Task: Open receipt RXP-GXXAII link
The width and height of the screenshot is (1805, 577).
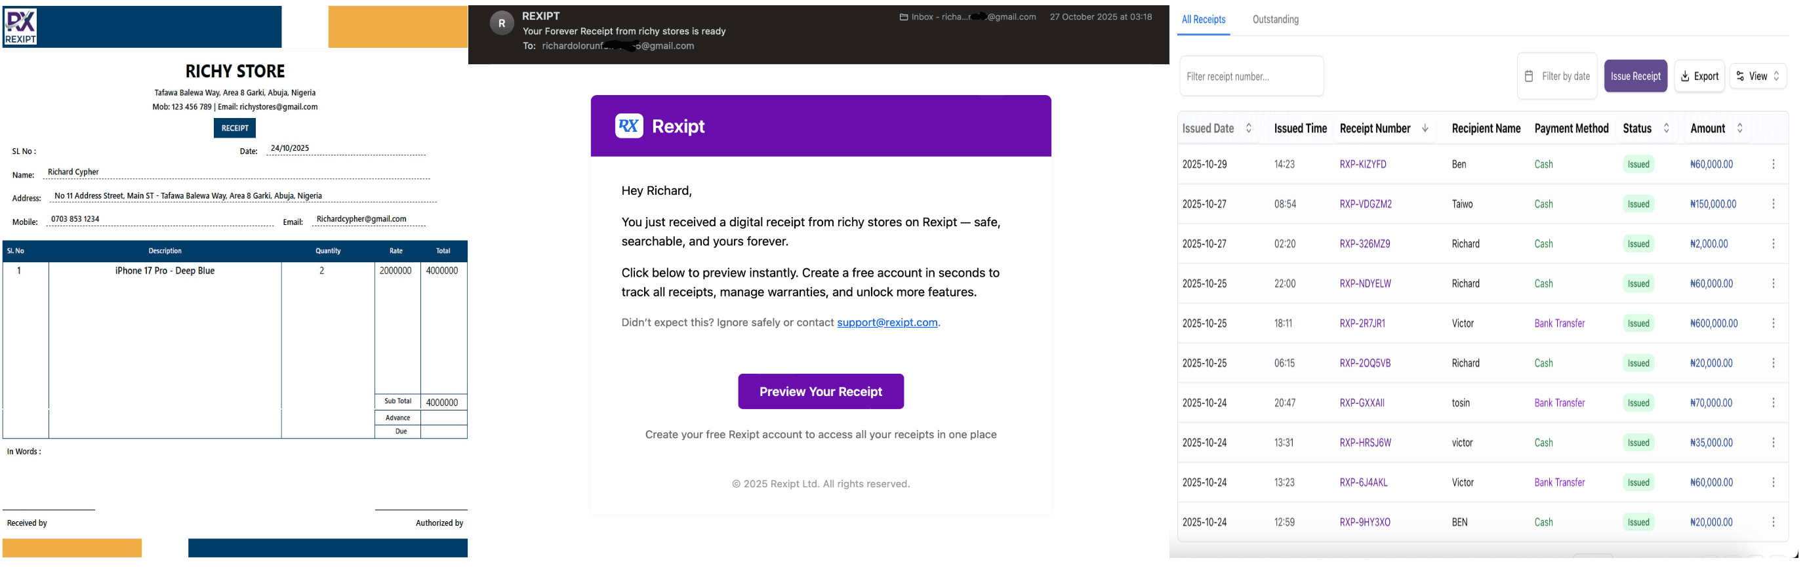Action: 1362,403
